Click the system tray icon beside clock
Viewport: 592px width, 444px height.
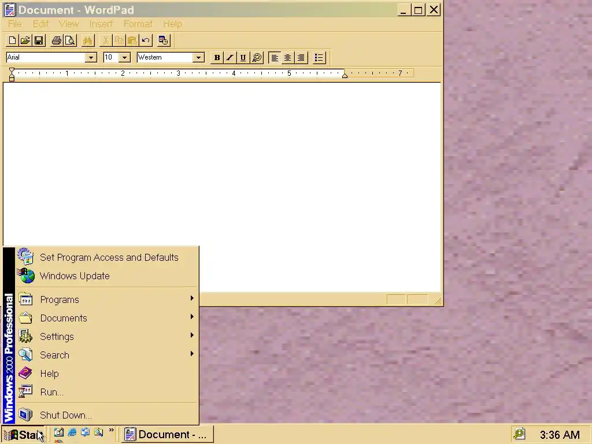point(520,434)
